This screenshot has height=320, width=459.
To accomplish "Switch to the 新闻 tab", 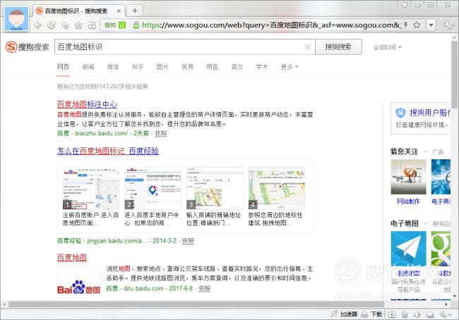I will (x=88, y=67).
